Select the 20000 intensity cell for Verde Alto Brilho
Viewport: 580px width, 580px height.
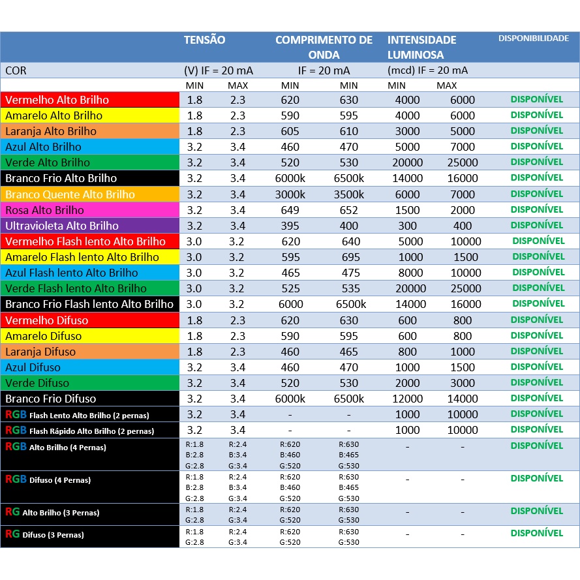(x=407, y=162)
